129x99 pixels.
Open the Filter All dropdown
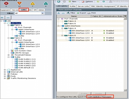click(x=43, y=13)
